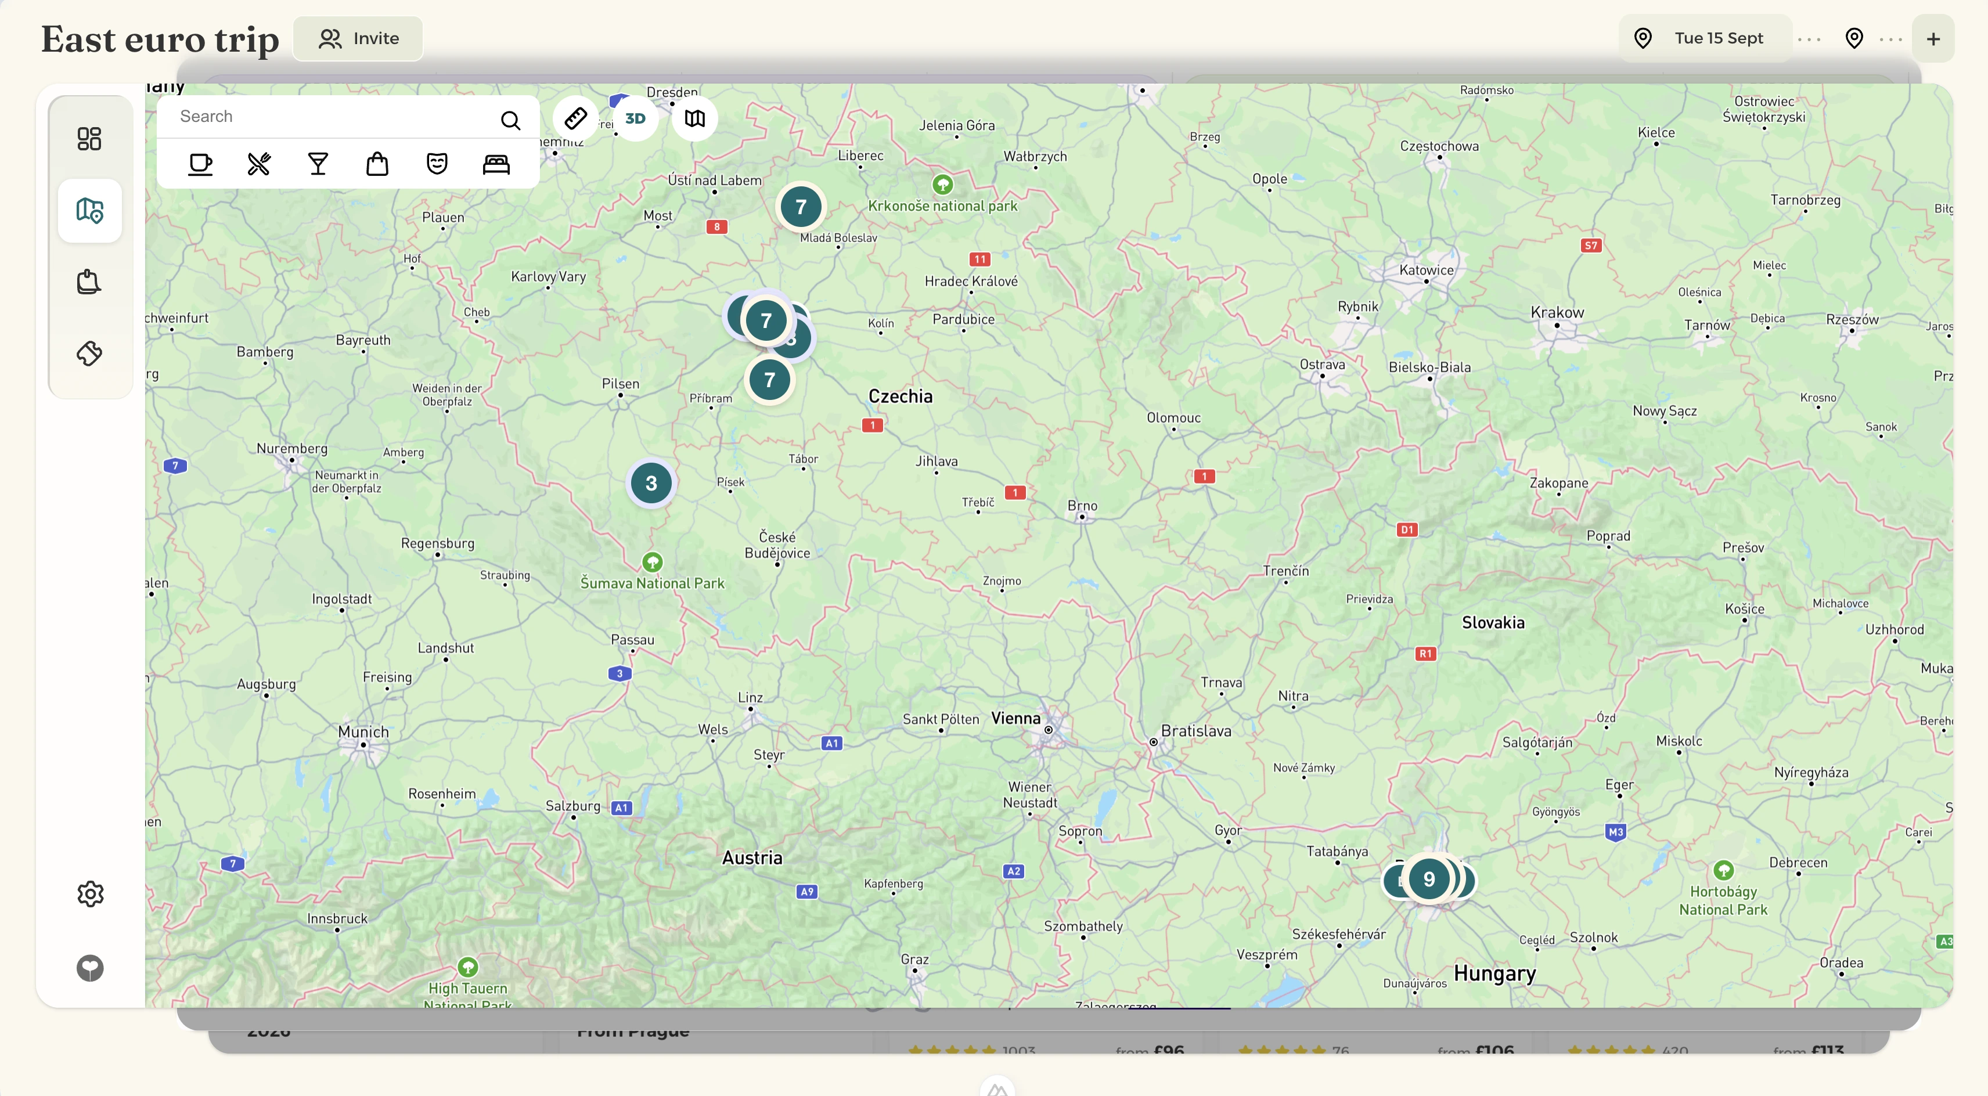
Task: Click the Brno city label
Action: pos(1082,506)
